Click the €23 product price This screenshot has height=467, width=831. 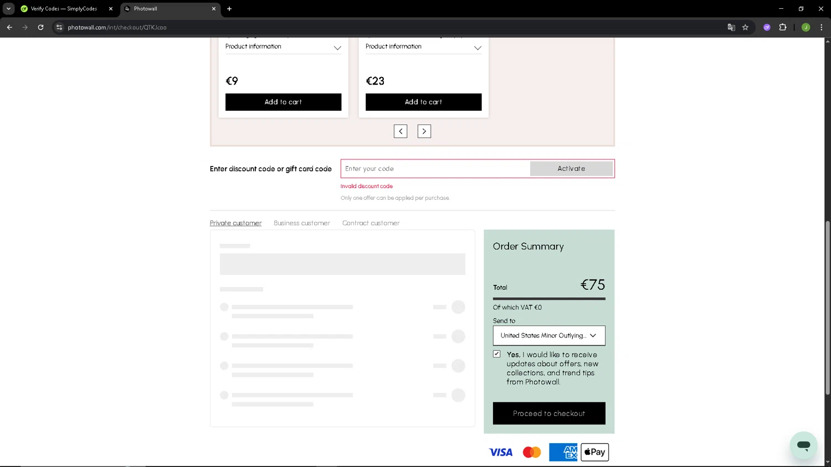tap(375, 81)
